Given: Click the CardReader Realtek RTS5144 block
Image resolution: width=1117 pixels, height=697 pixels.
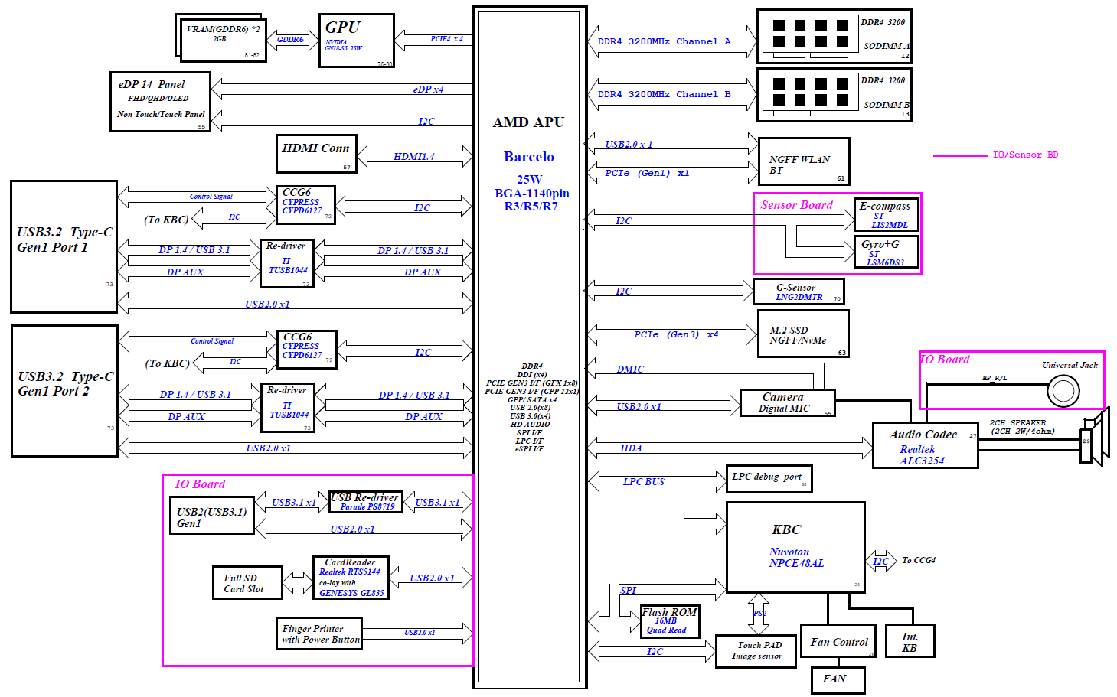Looking at the screenshot, I should tap(351, 577).
